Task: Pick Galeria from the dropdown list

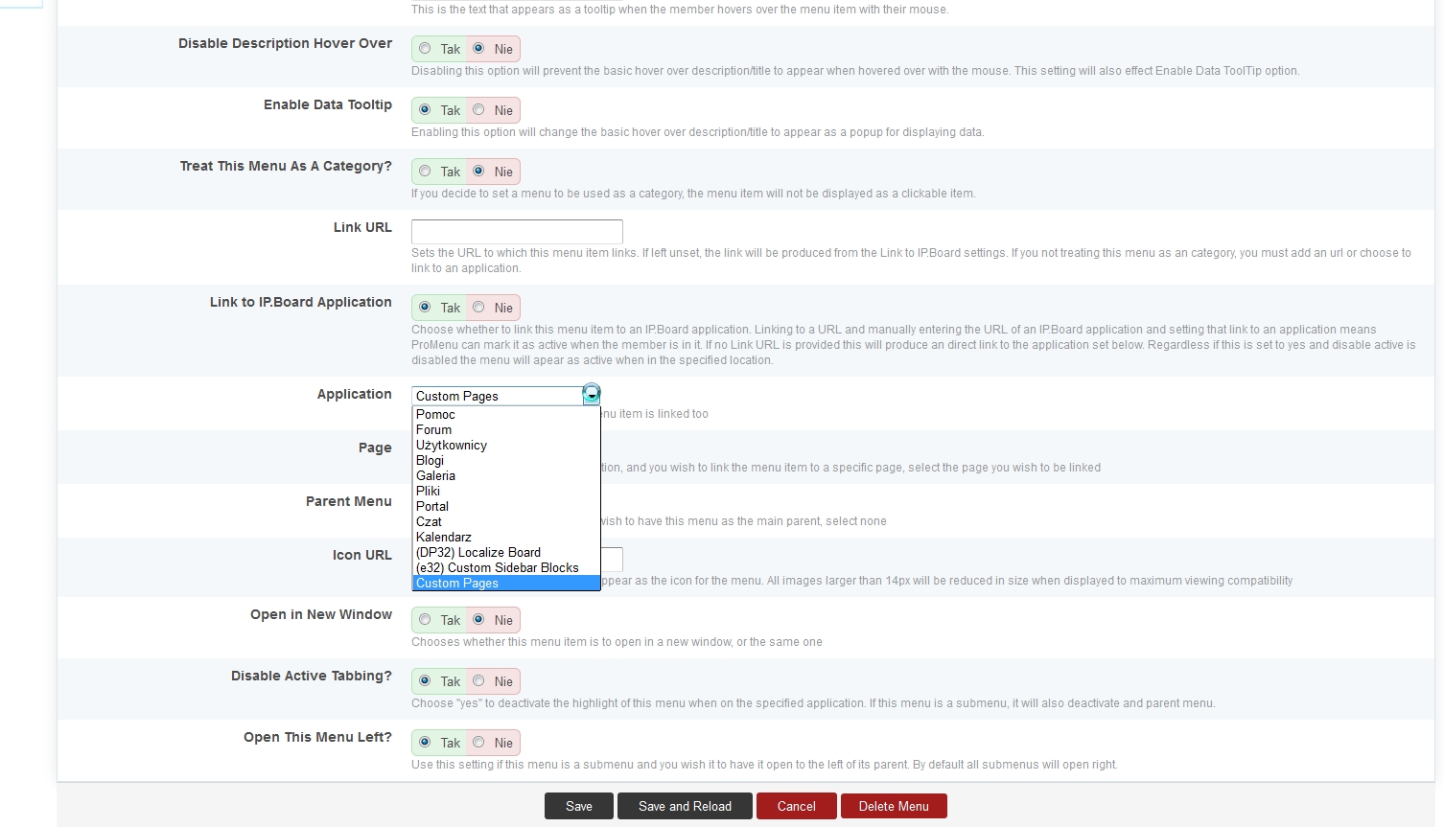Action: pyautogui.click(x=435, y=475)
